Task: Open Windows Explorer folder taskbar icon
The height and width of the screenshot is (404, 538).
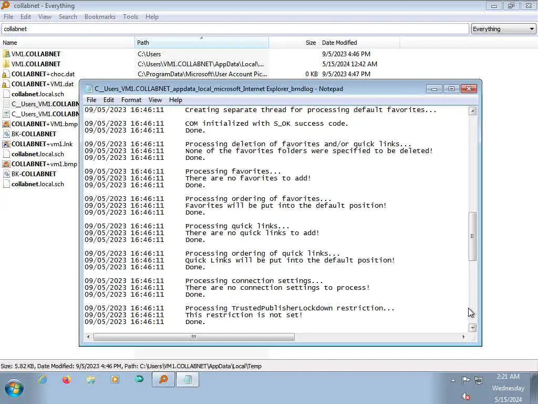Action: 91,379
